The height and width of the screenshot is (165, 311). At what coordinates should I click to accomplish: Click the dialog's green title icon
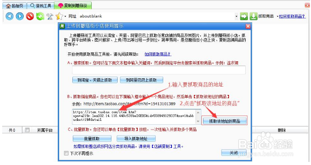(62, 26)
